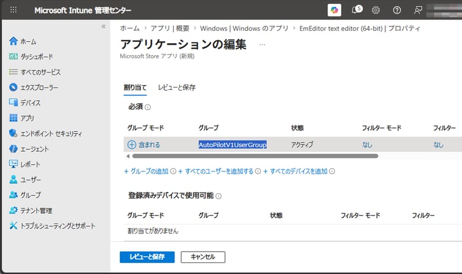The height and width of the screenshot is (274, 462).
Task: Select the 割り当て tab
Action: [x=135, y=87]
